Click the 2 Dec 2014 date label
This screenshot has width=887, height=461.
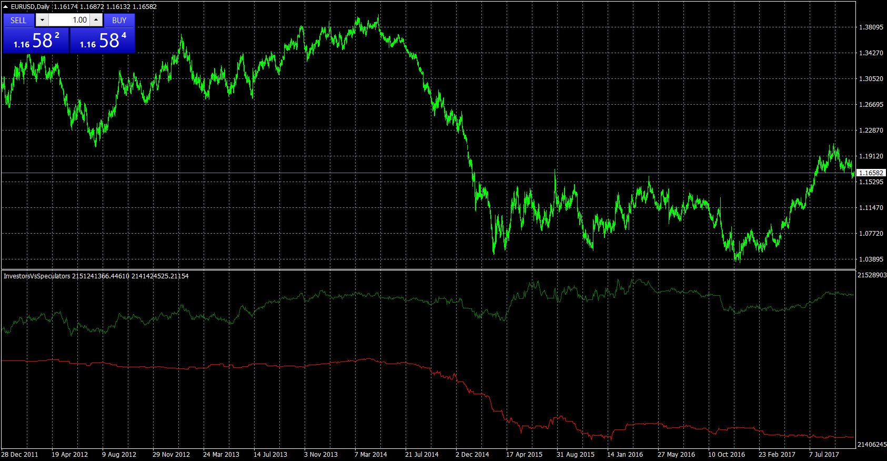(x=472, y=454)
